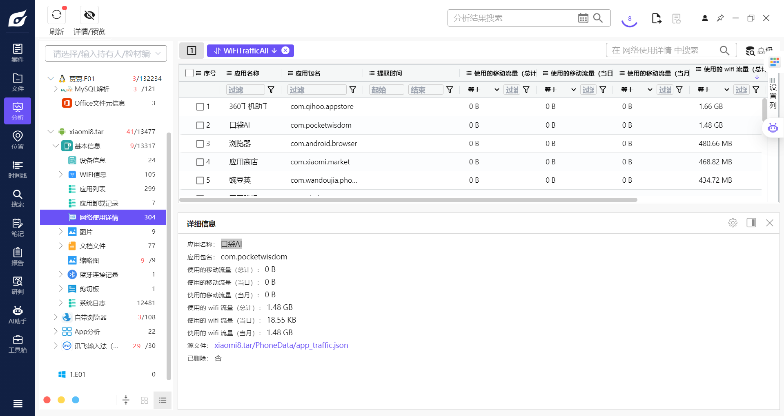
Task: Click the calendar icon in analysis search box
Action: coord(583,18)
